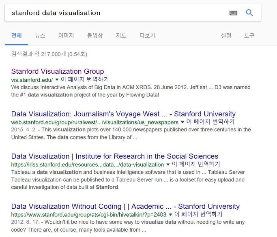Expand the dropdown arrow beside the iriss.stanford.edu URL

168,164
